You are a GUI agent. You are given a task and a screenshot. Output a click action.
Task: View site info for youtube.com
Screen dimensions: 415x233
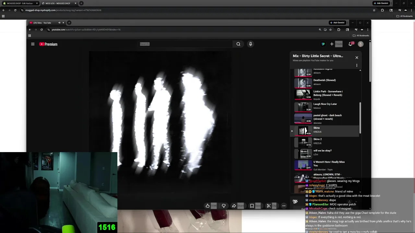tap(49, 29)
